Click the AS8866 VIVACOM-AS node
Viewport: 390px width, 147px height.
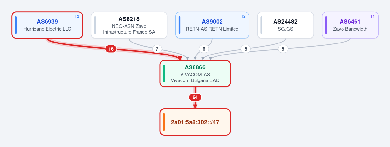(x=195, y=73)
